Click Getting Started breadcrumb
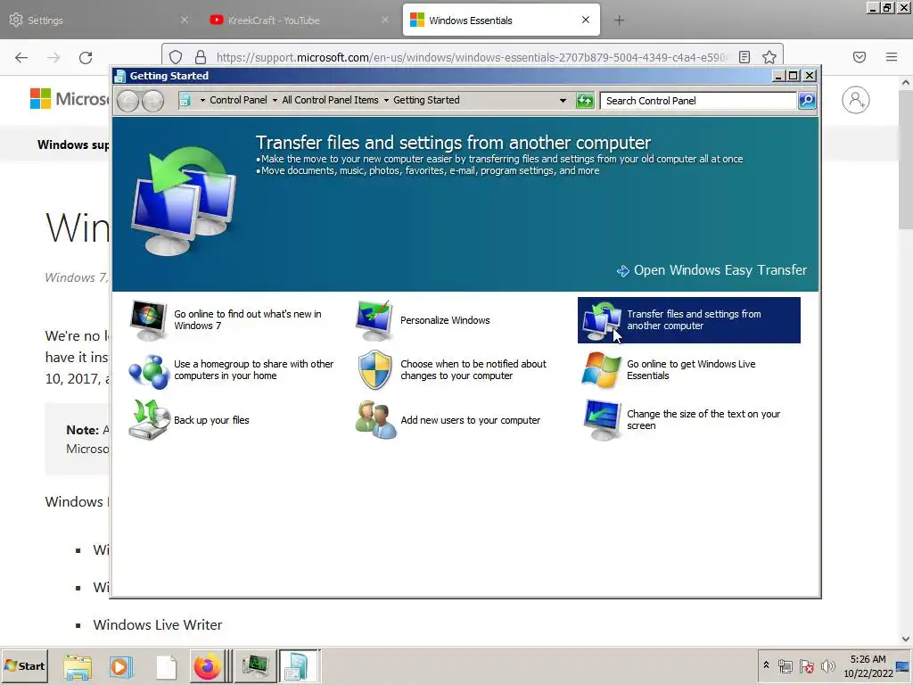Screen dimensions: 913x685 coord(426,100)
